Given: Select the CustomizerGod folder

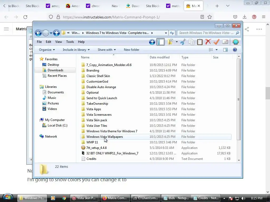Looking at the screenshot, I should coord(97,82).
